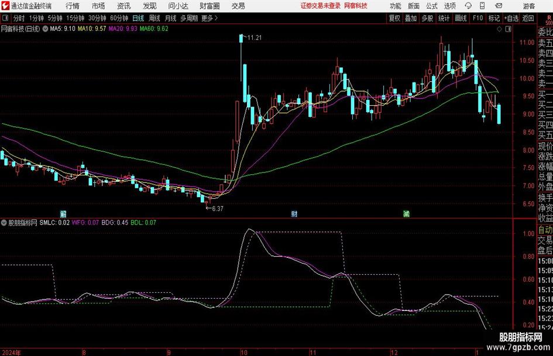Click the 减 marker on chart bottom
The height and width of the screenshot is (356, 553).
click(406, 213)
